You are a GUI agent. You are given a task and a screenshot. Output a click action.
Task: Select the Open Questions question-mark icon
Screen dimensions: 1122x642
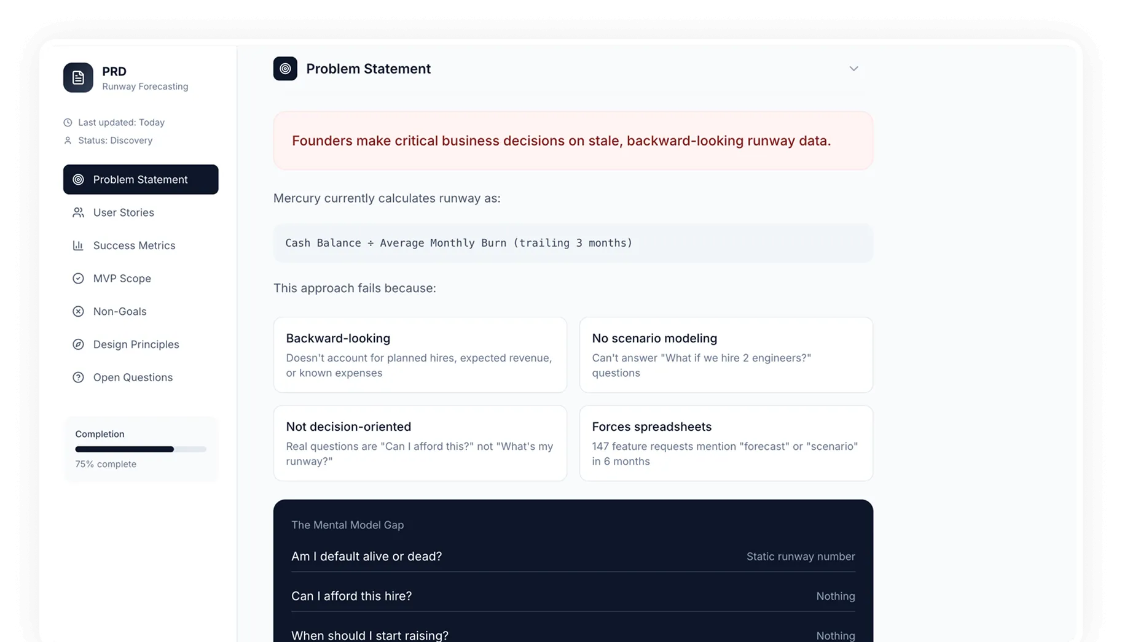click(78, 377)
